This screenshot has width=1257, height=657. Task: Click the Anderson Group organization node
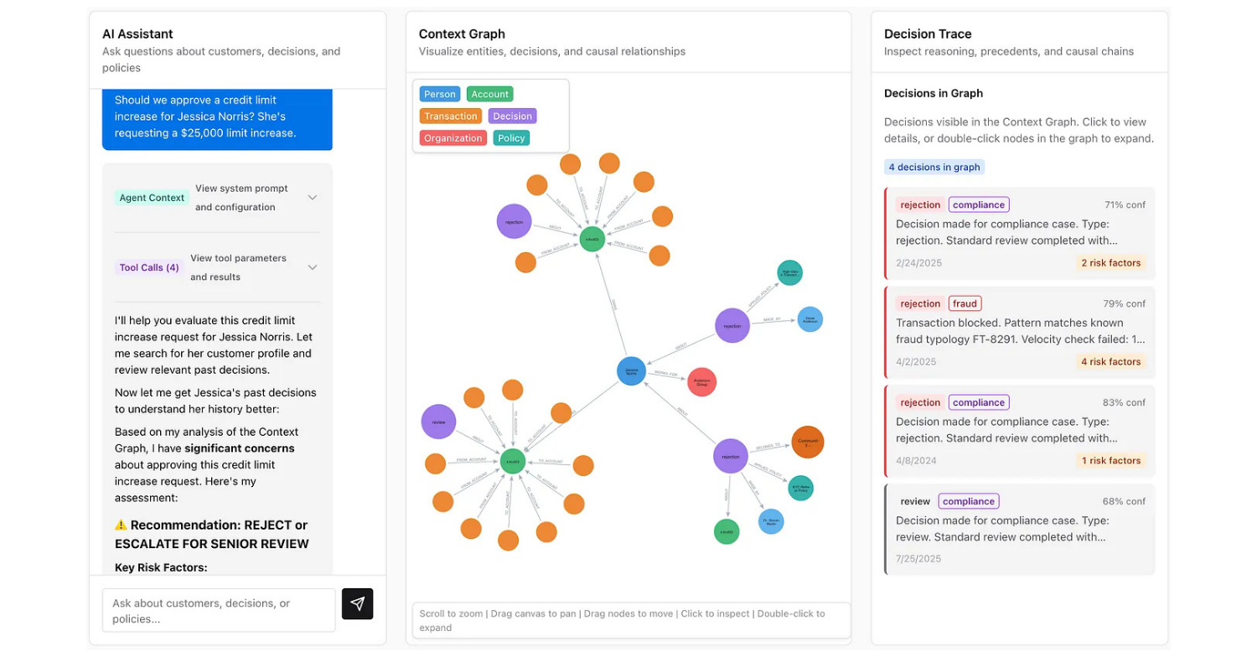pyautogui.click(x=701, y=381)
